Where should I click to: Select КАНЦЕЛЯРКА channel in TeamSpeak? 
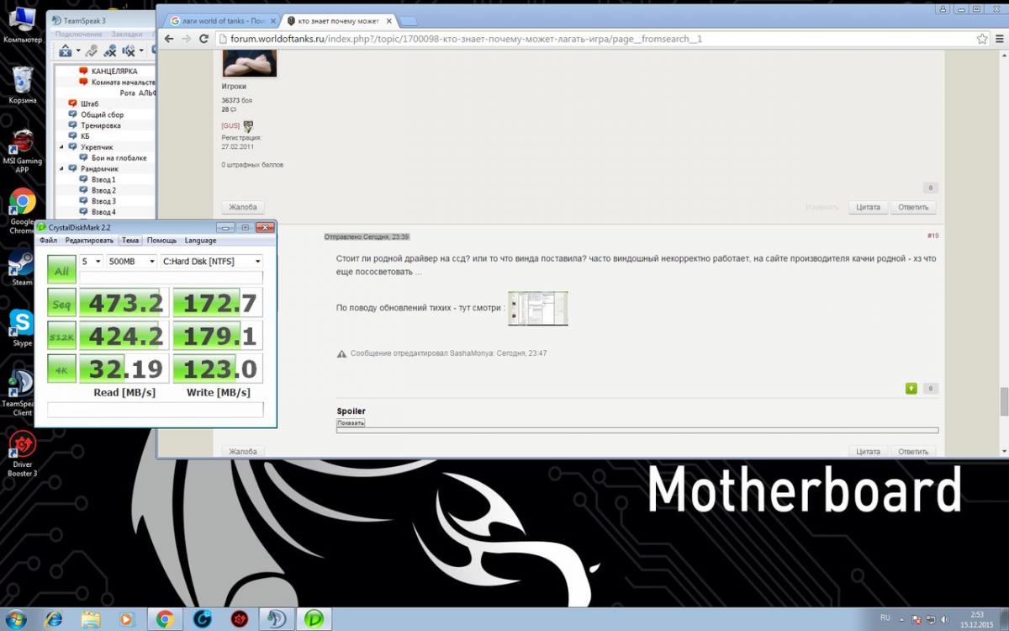click(114, 72)
